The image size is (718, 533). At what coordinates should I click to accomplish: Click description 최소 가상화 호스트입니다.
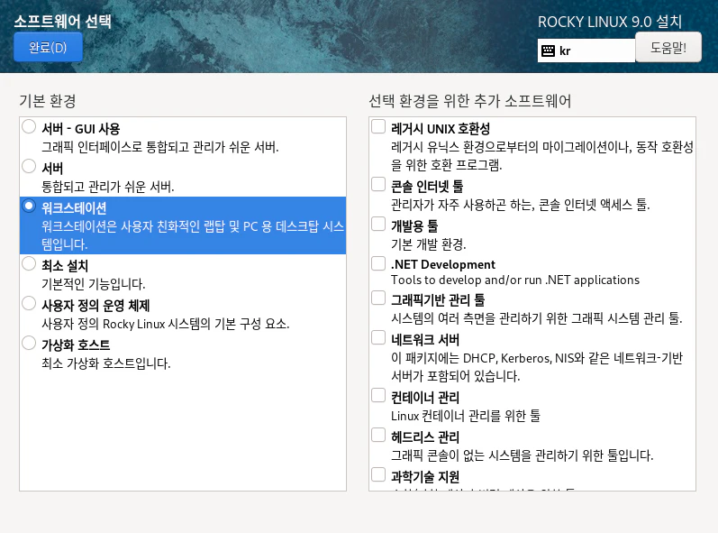(105, 363)
